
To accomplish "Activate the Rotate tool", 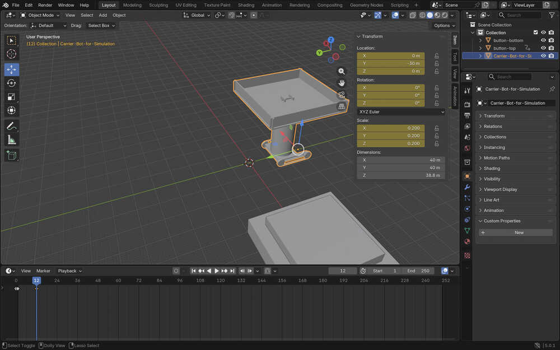I will coord(11,83).
